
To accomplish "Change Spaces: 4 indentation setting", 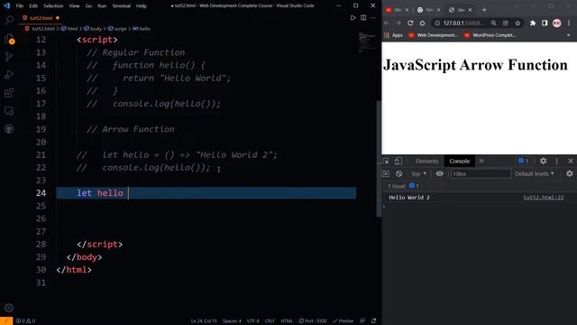I will (232, 321).
